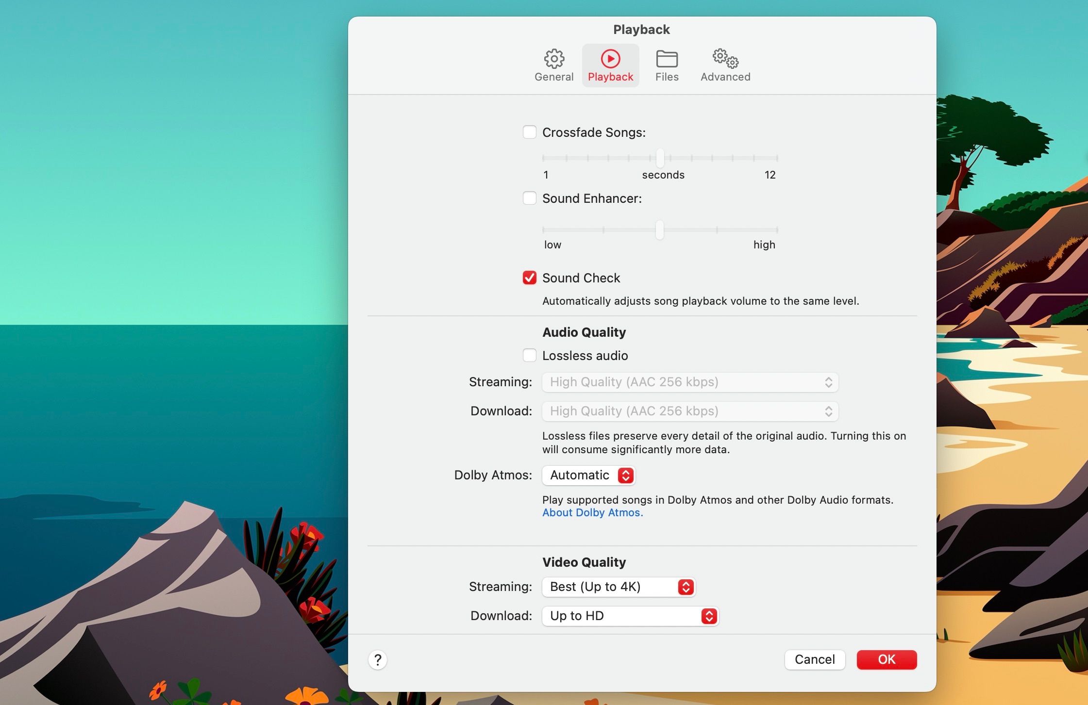The width and height of the screenshot is (1088, 705).
Task: Open the General preferences tab
Action: tap(553, 66)
